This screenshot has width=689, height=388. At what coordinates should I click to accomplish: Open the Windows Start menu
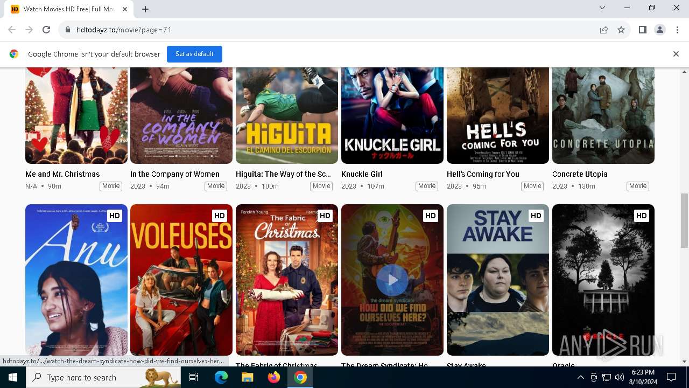coord(13,377)
